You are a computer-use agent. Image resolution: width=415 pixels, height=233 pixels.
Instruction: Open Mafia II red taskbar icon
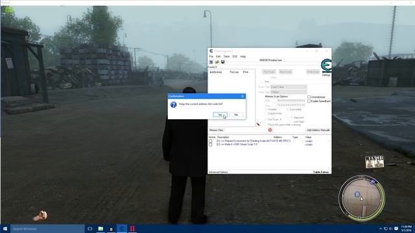[132, 228]
